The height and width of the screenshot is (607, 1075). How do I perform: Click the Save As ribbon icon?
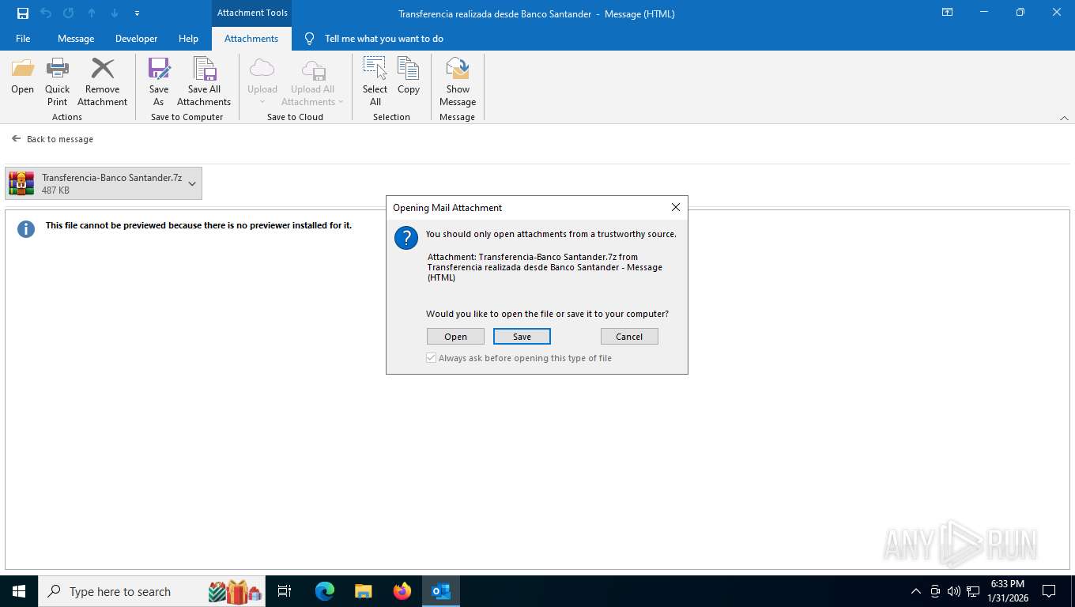click(158, 82)
